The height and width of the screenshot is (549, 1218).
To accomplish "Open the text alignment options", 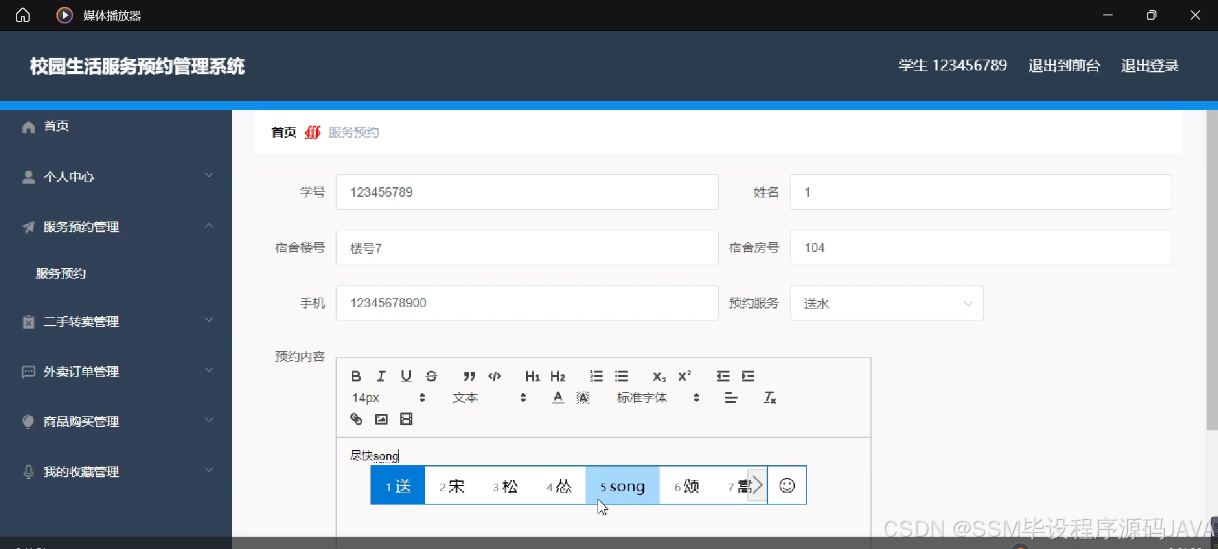I will click(x=731, y=398).
